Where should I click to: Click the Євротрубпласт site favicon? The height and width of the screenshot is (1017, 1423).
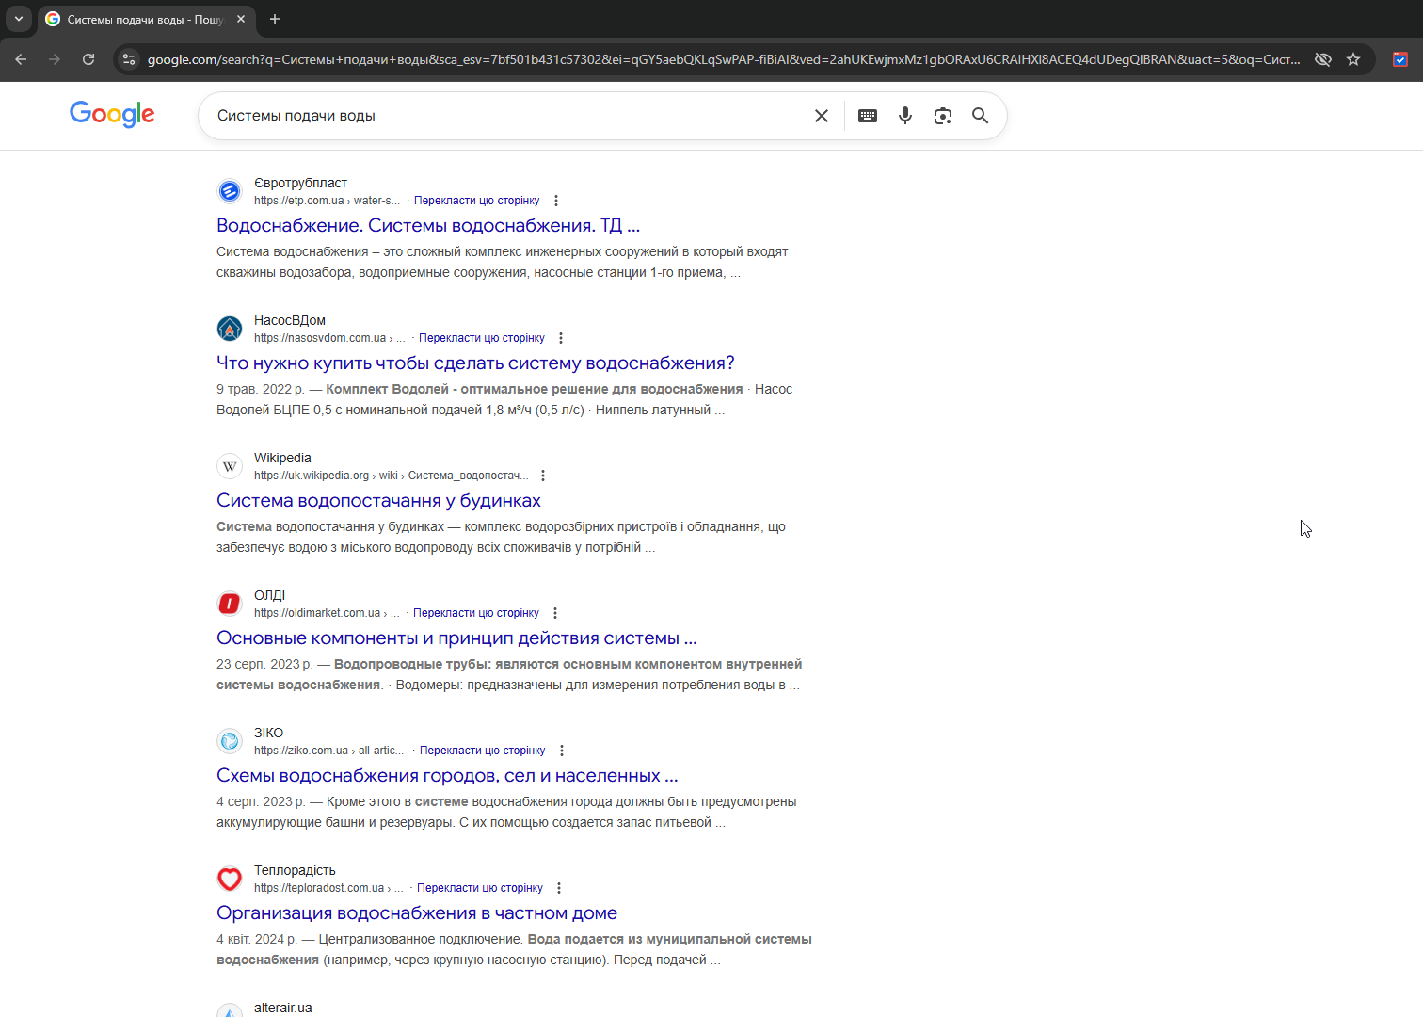tap(230, 191)
